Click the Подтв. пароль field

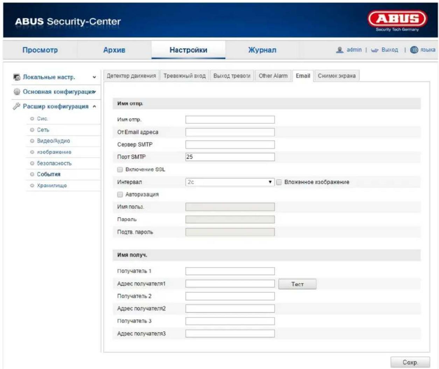coord(230,232)
